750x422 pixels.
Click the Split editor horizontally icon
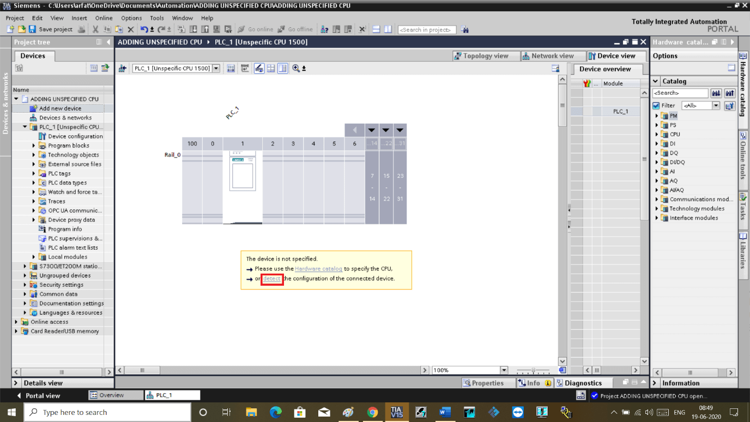click(x=376, y=29)
